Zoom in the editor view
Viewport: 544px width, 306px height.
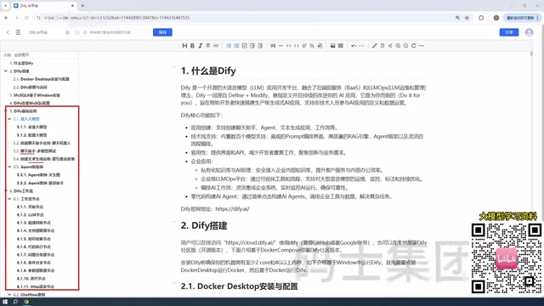(398, 46)
